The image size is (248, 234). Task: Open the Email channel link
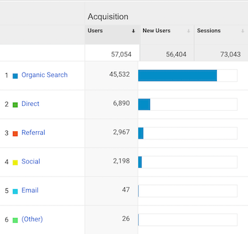point(30,190)
